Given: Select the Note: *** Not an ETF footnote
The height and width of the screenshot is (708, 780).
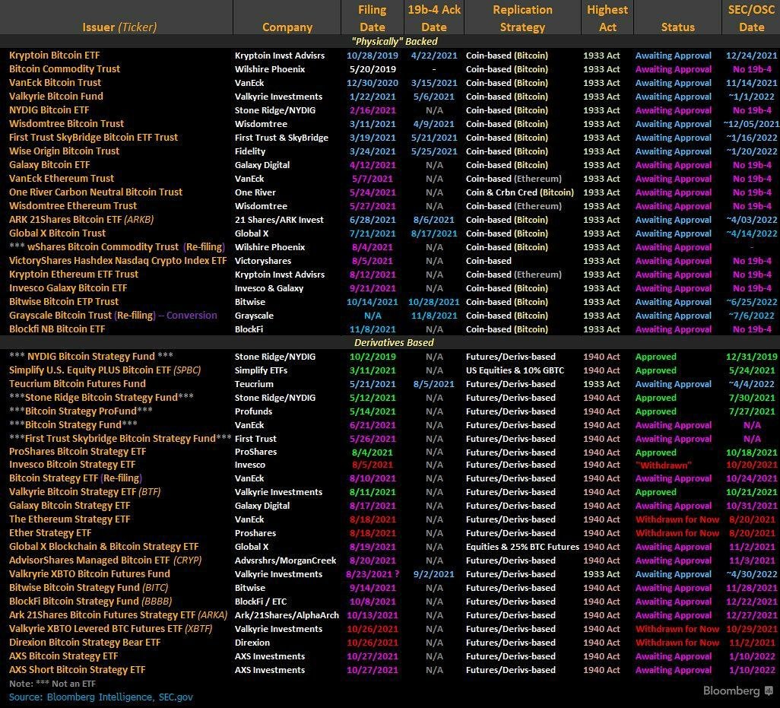Looking at the screenshot, I should pos(52,684).
